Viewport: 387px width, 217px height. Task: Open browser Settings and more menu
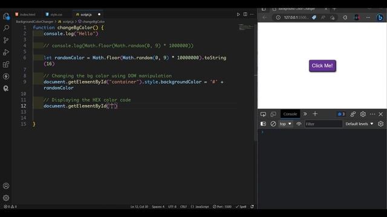[x=368, y=17]
